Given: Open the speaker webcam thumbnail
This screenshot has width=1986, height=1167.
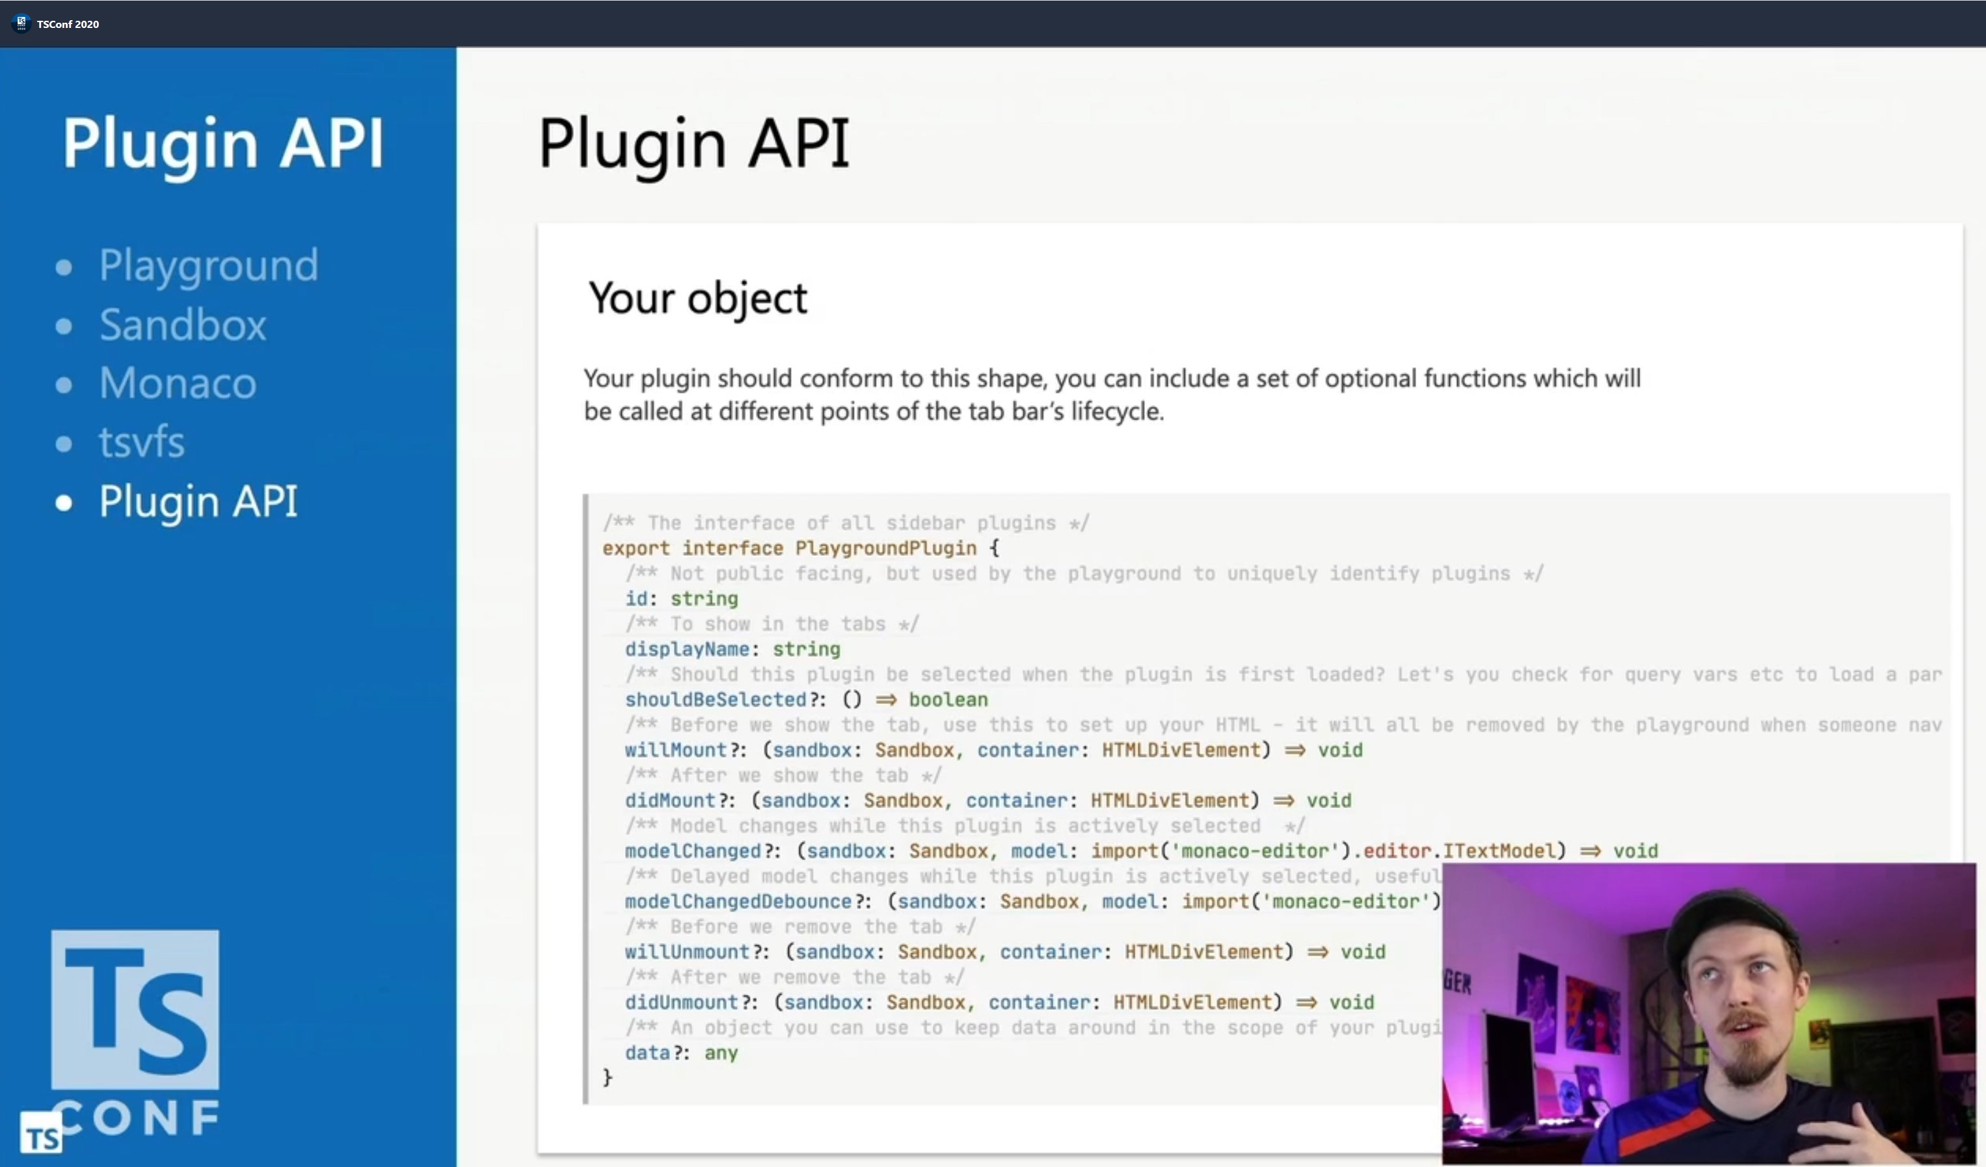Looking at the screenshot, I should [x=1709, y=1014].
